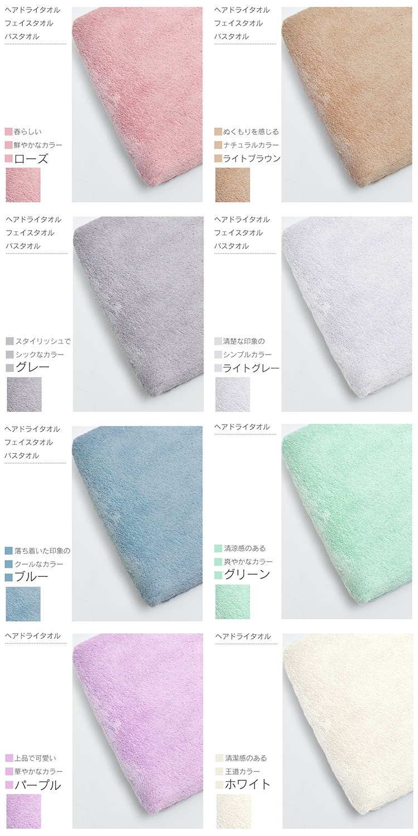Select the ローズ color name label
The height and width of the screenshot is (836, 418).
tap(31, 158)
